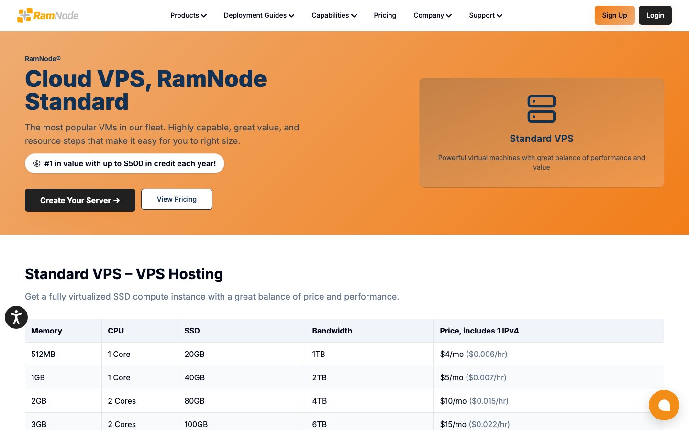Click the Memory column header
The image size is (689, 430).
tap(63, 331)
